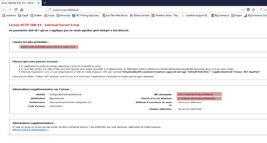Go back with the browser back arrow
Screen dimensions: 267x143
[4, 10]
